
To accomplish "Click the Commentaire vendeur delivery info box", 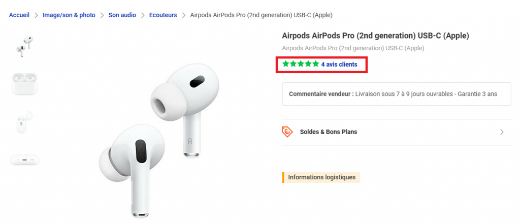I will click(x=396, y=94).
